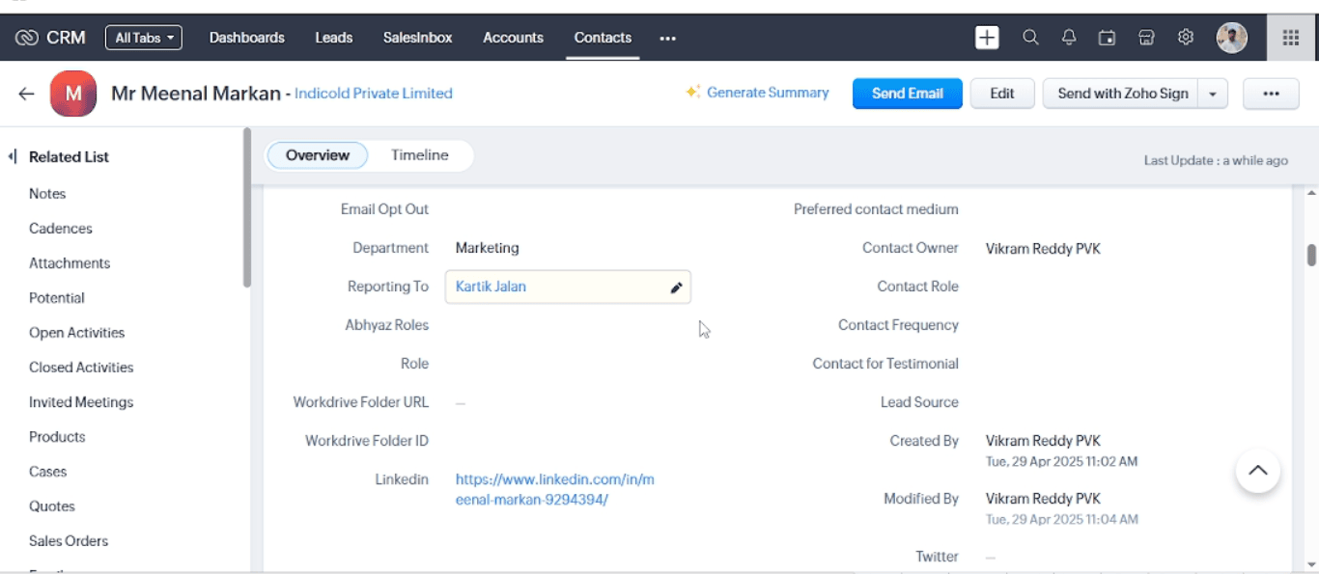Click the pencil edit icon for Reporting To
1319x574 pixels.
tap(677, 287)
